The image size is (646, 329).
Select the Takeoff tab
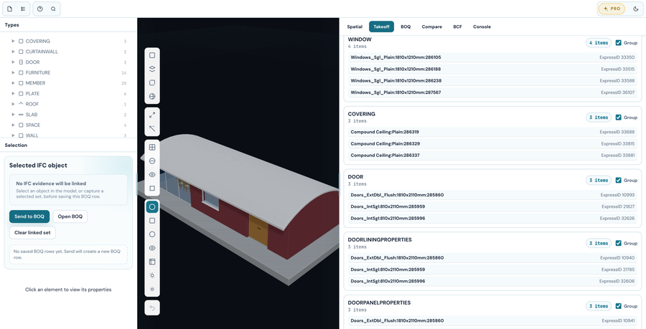tap(382, 27)
